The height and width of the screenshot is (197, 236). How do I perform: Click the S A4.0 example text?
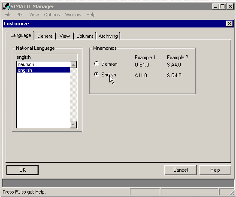click(174, 65)
